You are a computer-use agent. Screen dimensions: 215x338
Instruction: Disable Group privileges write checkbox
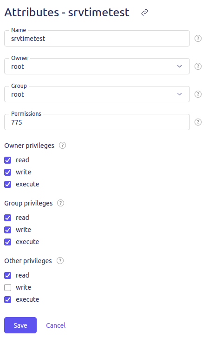pyautogui.click(x=8, y=230)
